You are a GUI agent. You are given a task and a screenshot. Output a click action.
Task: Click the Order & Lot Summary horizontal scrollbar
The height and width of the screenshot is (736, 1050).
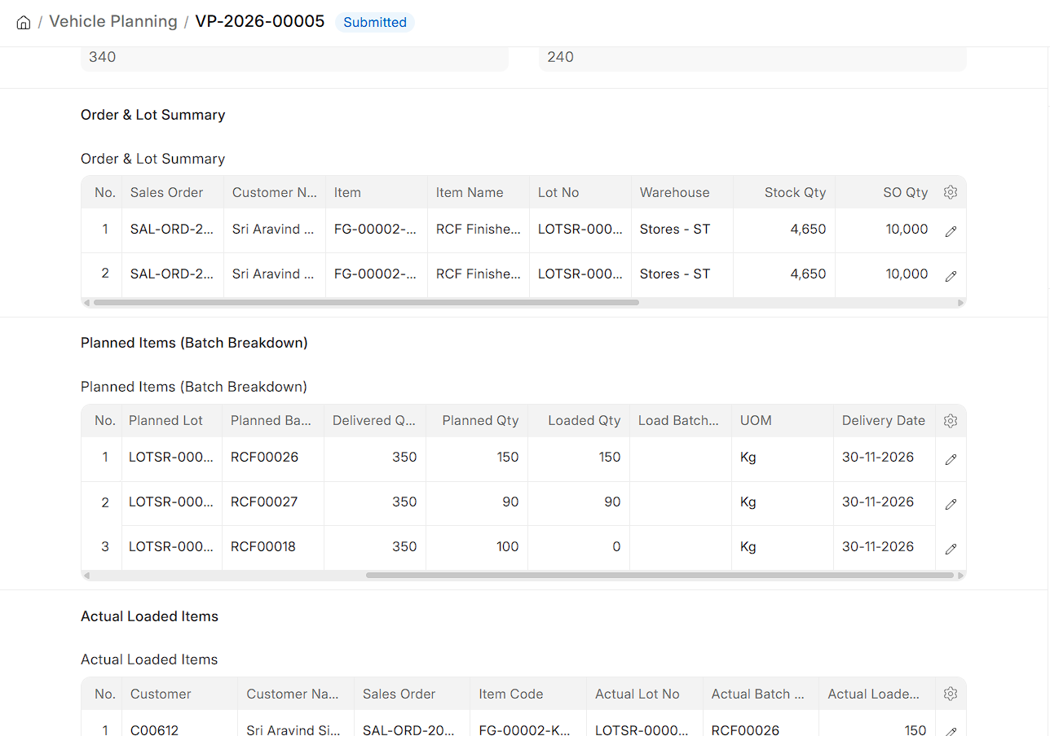(366, 303)
